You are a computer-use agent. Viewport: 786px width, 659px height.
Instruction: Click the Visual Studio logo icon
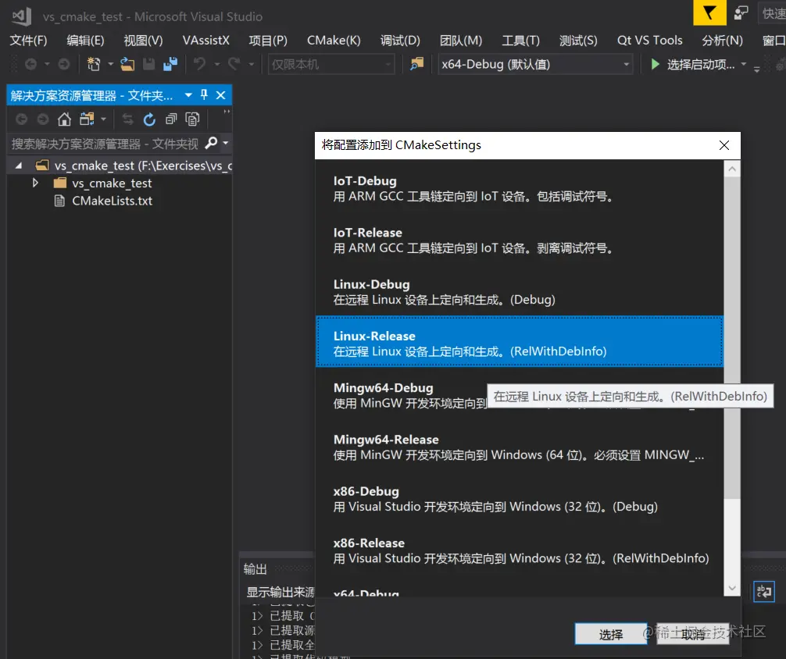pos(22,16)
